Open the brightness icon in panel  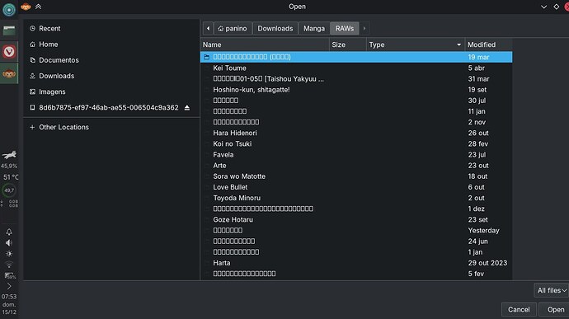9,254
